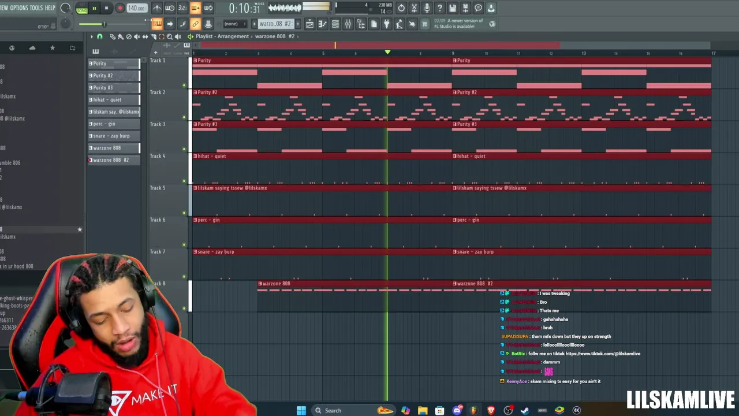This screenshot has width=739, height=416.
Task: Toggle wait for input before recording
Action: click(170, 8)
